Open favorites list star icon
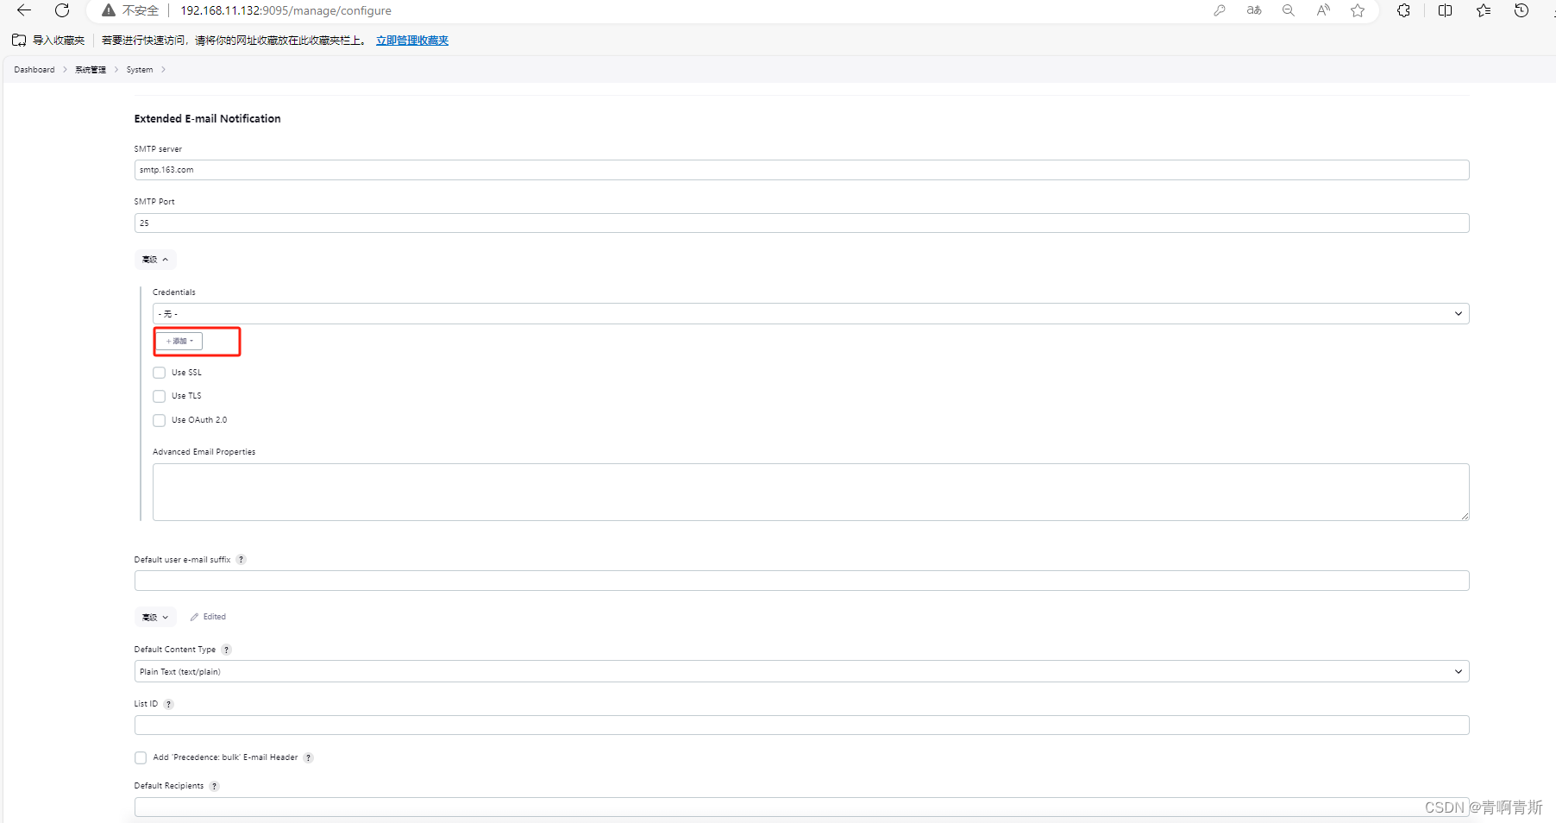Viewport: 1556px width, 823px height. tap(1484, 10)
